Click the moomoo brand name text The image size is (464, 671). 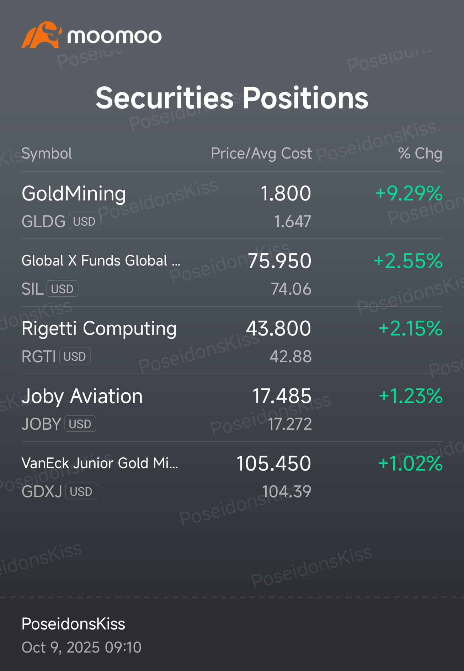coord(114,37)
